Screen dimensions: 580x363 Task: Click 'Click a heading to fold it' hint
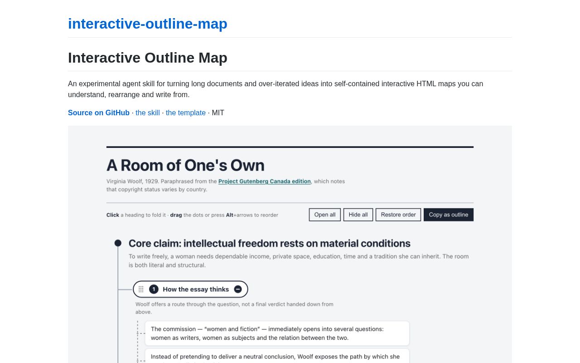click(192, 215)
